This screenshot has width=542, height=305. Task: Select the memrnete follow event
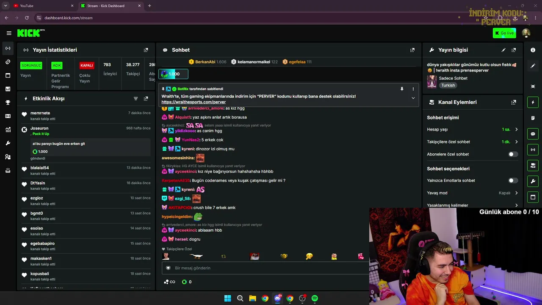(x=87, y=116)
